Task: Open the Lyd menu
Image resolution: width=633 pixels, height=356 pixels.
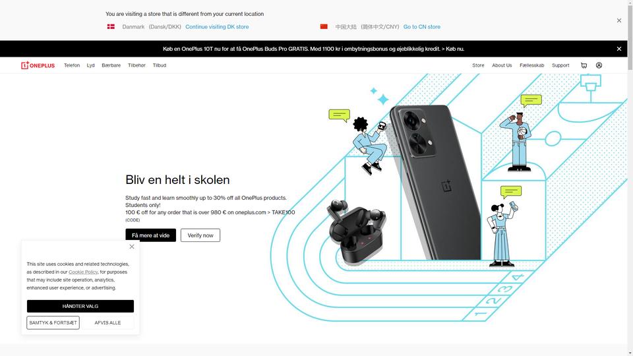Action: click(x=90, y=65)
